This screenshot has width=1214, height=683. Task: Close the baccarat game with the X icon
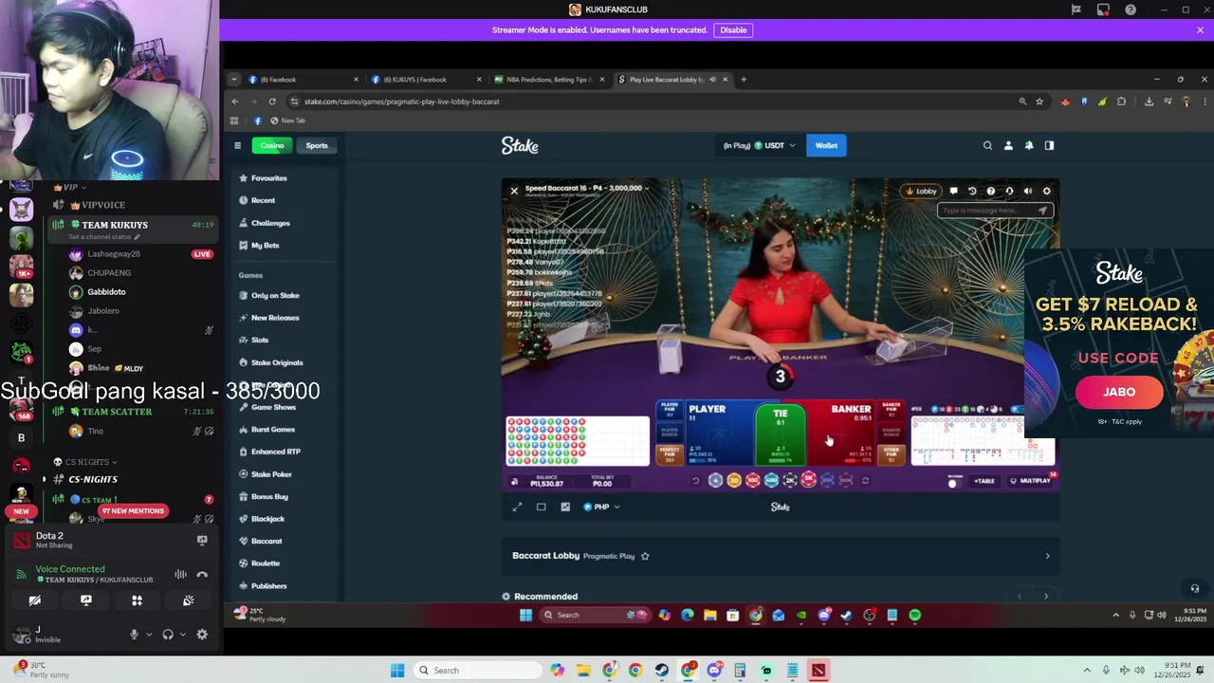514,191
